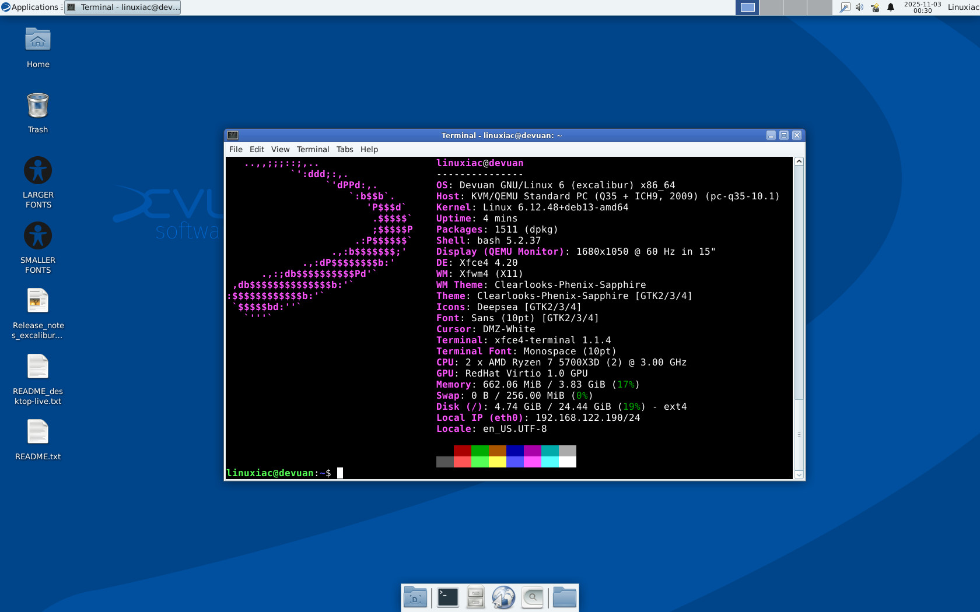Open the application finder magnifier icon
This screenshot has height=612, width=980.
pos(532,597)
